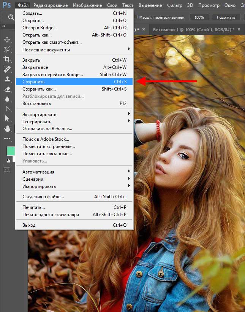Select the Blur drop tool
The width and height of the screenshot is (245, 312).
[x=7, y=99]
